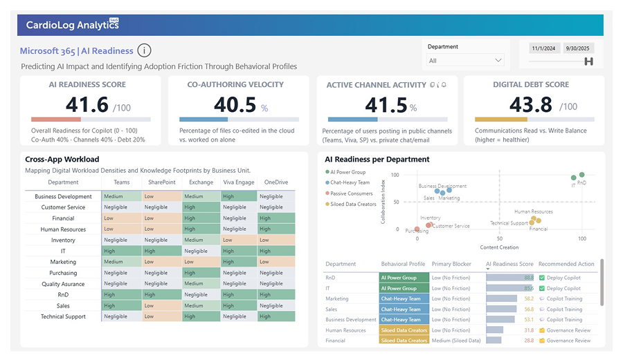Screen dimensions: 623x362
Task: Click the AI Readiness Score column header
Action: [509, 264]
